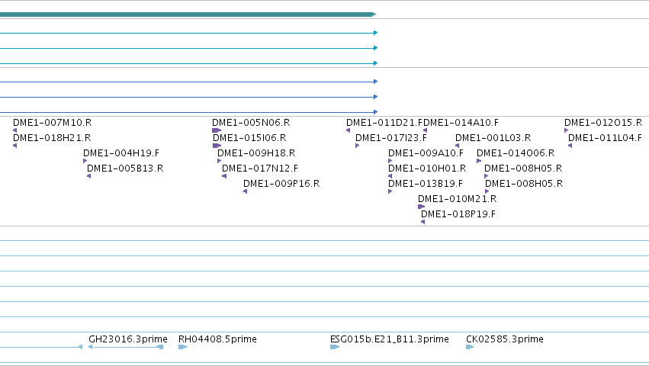Select the DME1-007M10.R feature label

coord(52,123)
